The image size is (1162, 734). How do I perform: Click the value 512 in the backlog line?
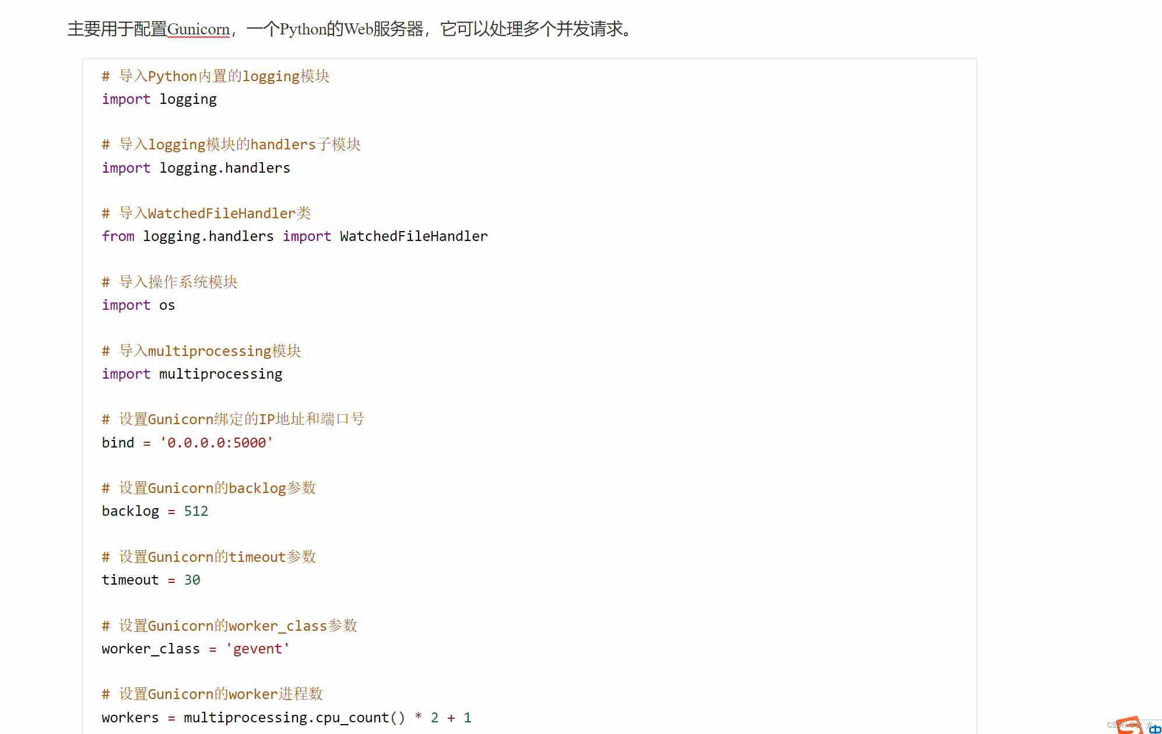coord(196,511)
